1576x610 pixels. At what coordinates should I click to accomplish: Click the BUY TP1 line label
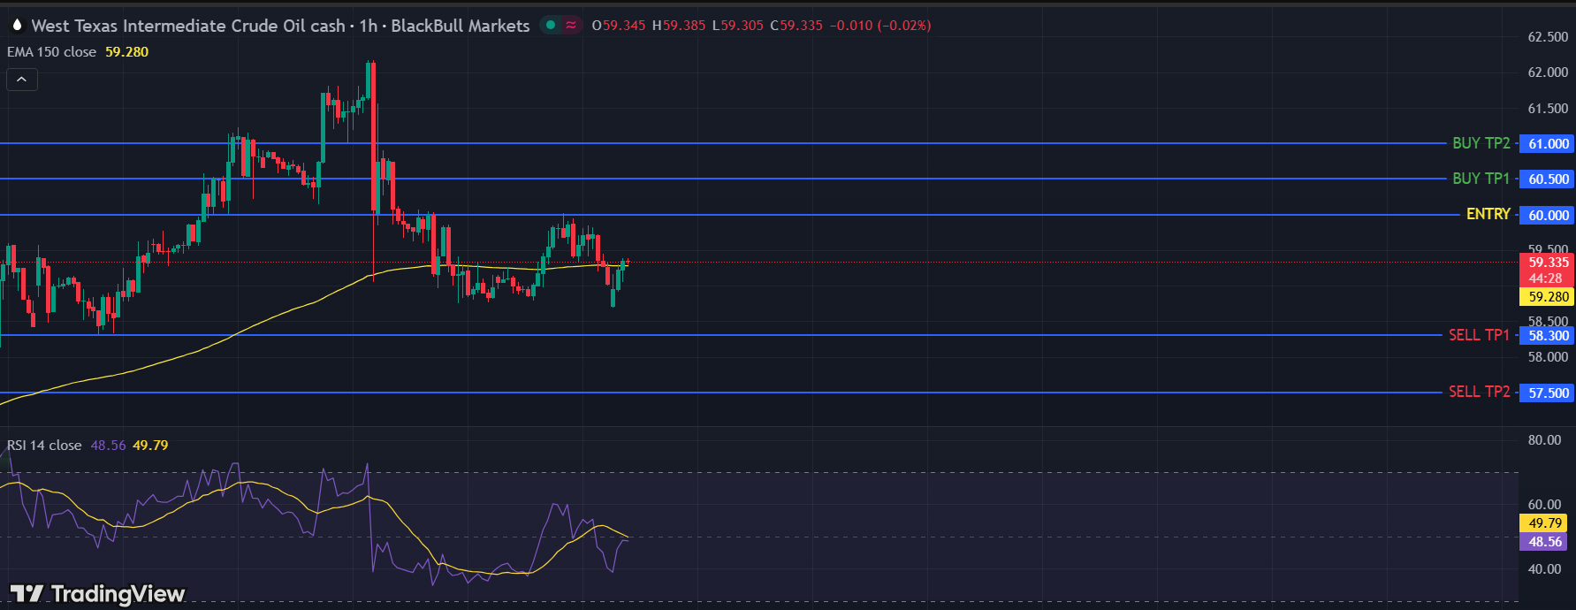pos(1481,179)
